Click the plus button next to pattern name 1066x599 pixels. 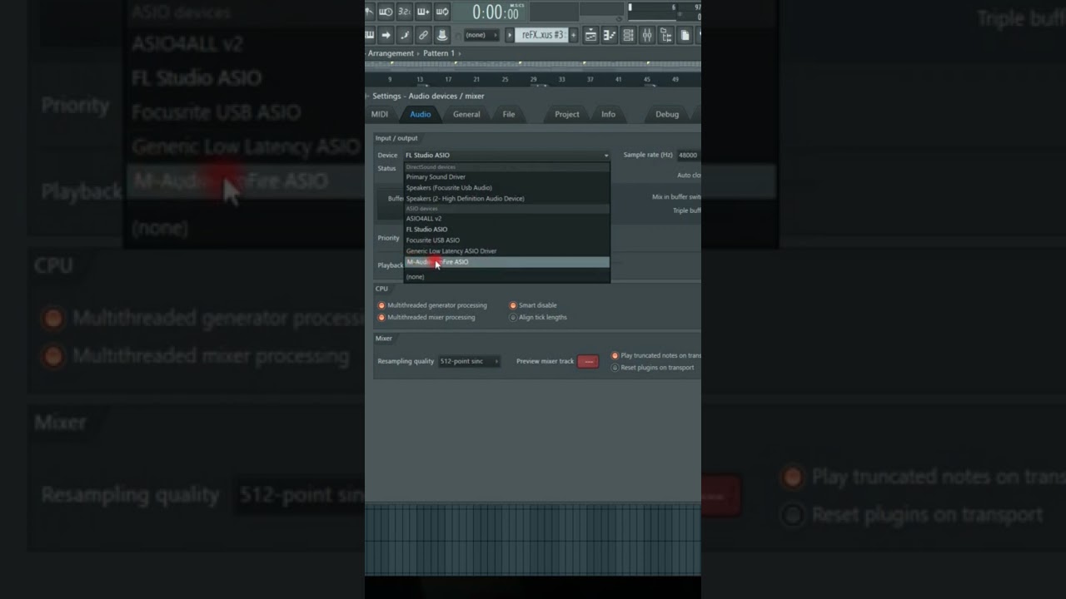(574, 35)
